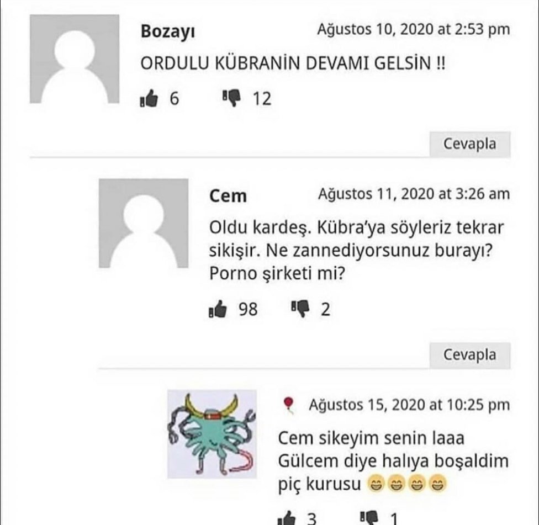
Task: Open Ağustos 11, 2020 at 3:26 am permalink
Action: (414, 194)
